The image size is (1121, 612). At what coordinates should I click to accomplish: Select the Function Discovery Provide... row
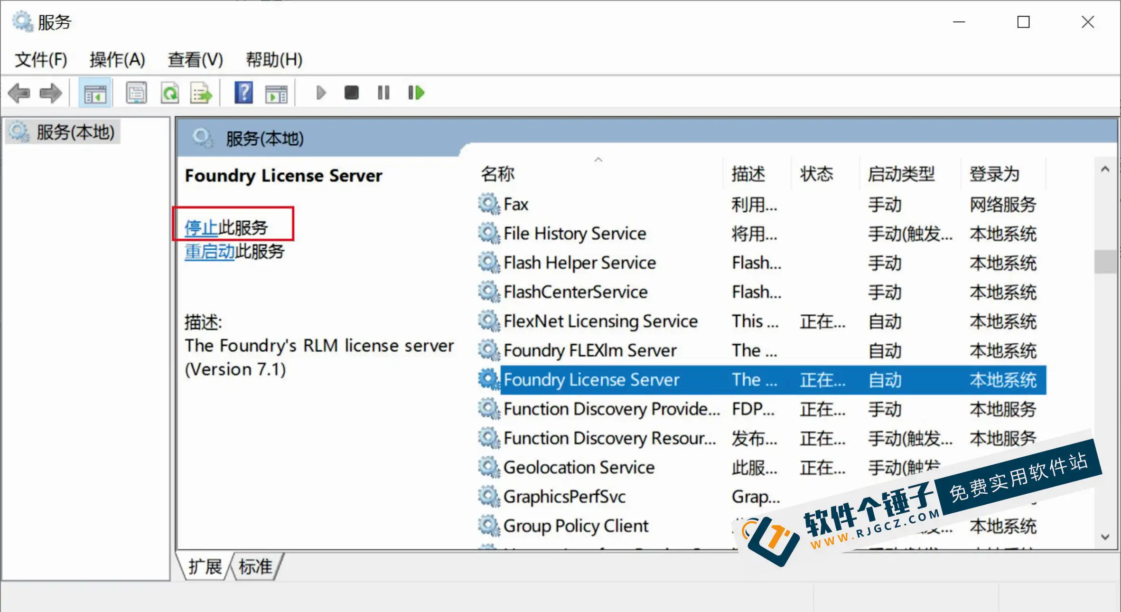coord(762,409)
